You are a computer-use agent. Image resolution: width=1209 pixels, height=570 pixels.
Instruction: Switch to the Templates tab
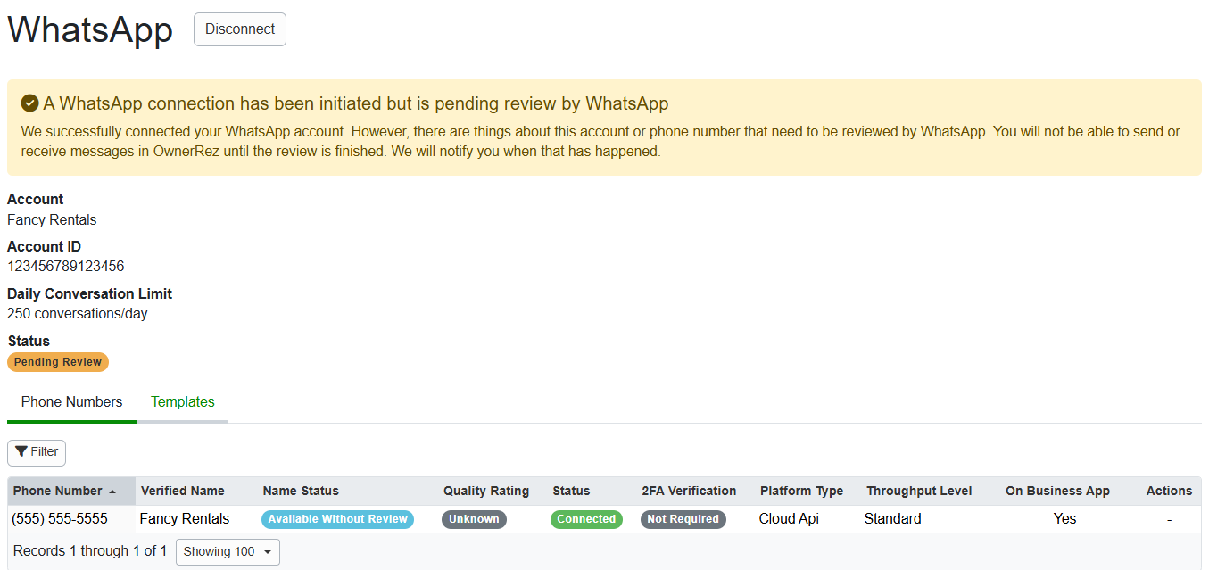point(182,401)
